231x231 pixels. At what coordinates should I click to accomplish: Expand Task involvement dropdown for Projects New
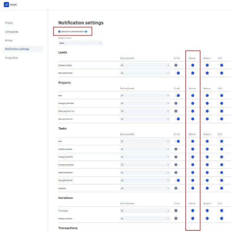click(145, 96)
